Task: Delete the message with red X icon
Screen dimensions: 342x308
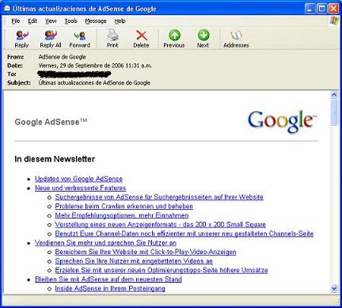Action: click(x=141, y=39)
